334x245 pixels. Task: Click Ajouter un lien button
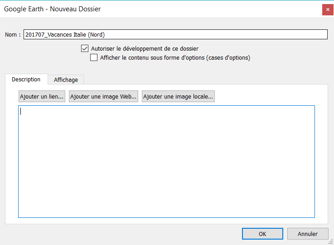coord(42,96)
